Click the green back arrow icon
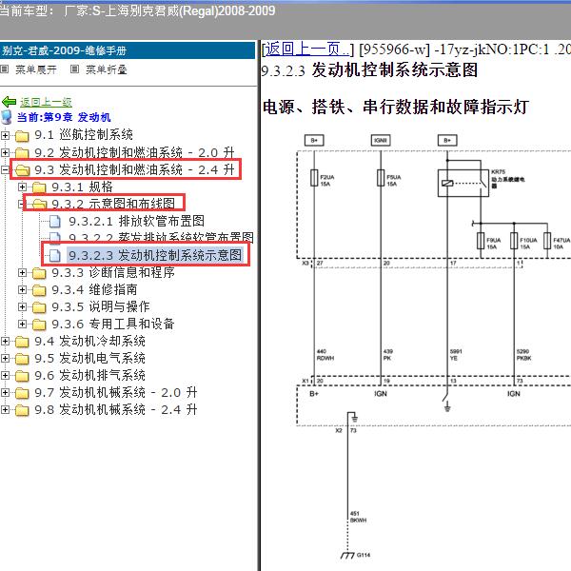This screenshot has width=571, height=571. click(x=9, y=102)
